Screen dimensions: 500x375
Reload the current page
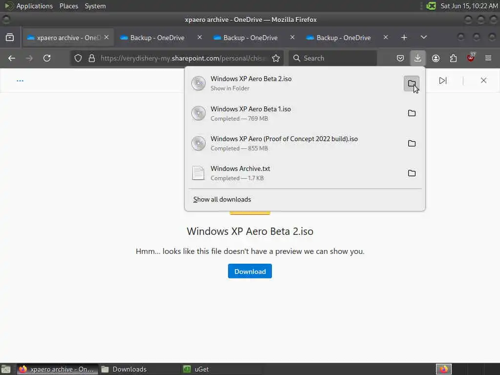tap(47, 59)
